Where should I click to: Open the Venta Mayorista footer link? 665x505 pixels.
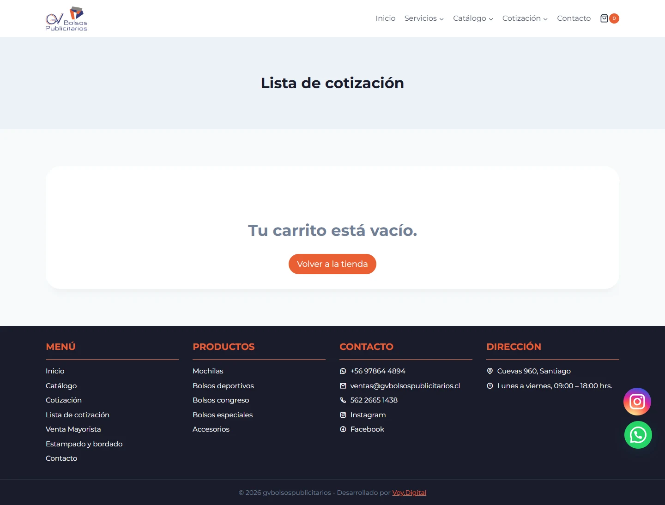click(73, 429)
